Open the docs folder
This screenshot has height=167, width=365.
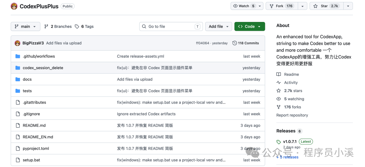coord(27,79)
